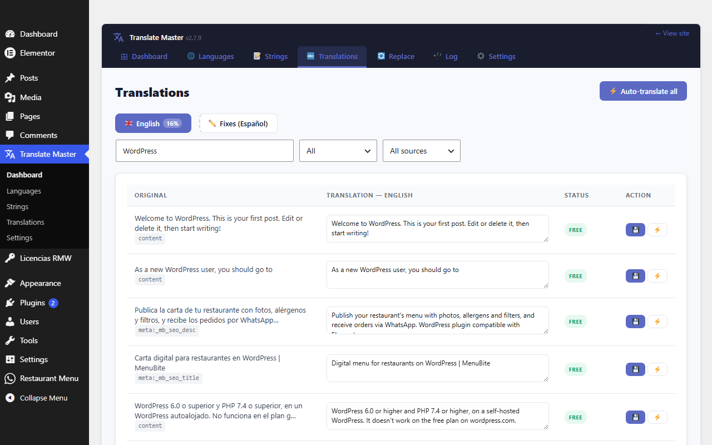Image resolution: width=712 pixels, height=445 pixels.
Task: Select the English 16% language button
Action: click(x=153, y=123)
